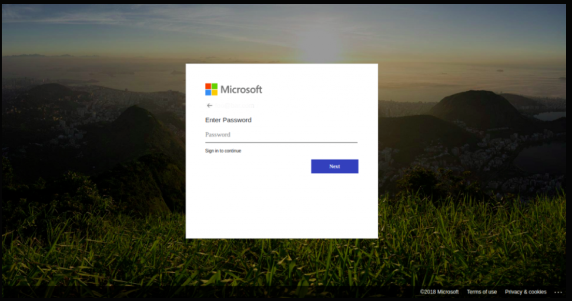
Task: Click the Microsoft wordmark text
Action: tap(241, 89)
